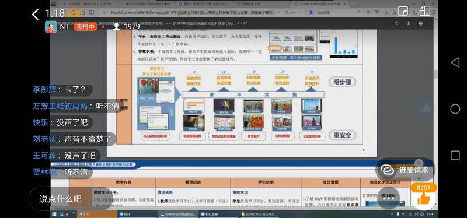This screenshot has width=467, height=218.
Task: Tap the Android recent apps square
Action: pos(455,155)
